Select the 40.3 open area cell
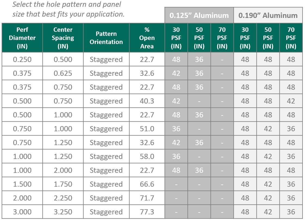 [x=147, y=101]
